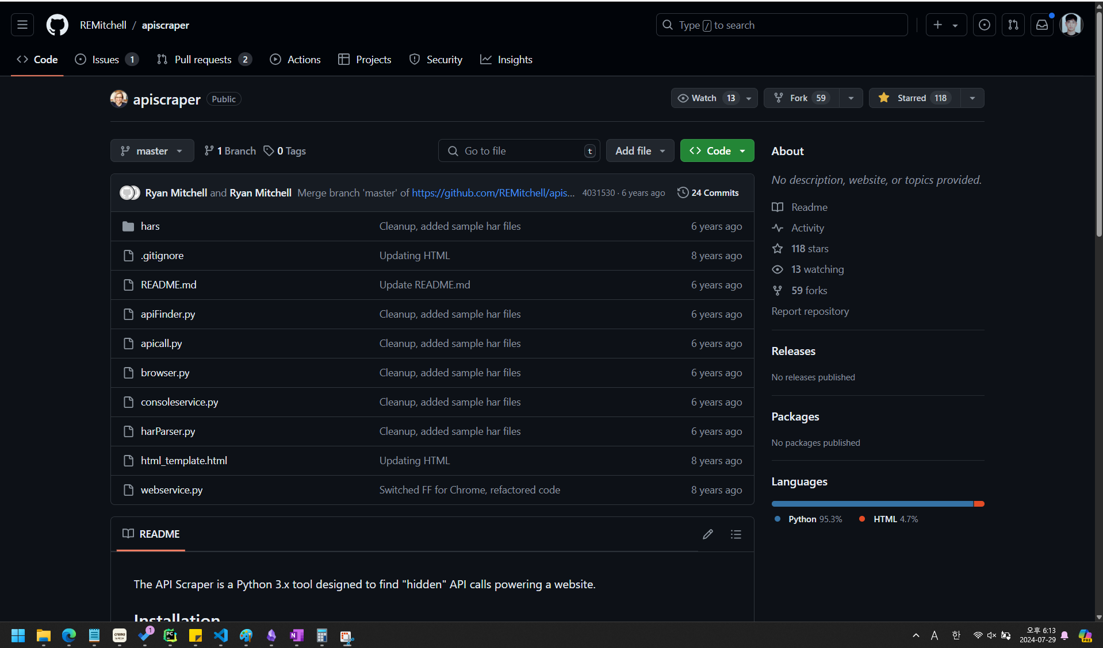Open pull requests icon in header
Viewport: 1103px width, 648px height.
1013,25
